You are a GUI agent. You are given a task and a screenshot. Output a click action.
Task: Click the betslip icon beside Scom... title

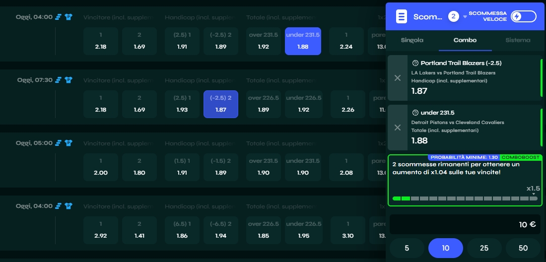(x=402, y=16)
